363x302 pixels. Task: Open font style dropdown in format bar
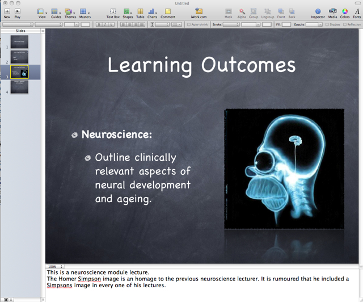[49, 24]
